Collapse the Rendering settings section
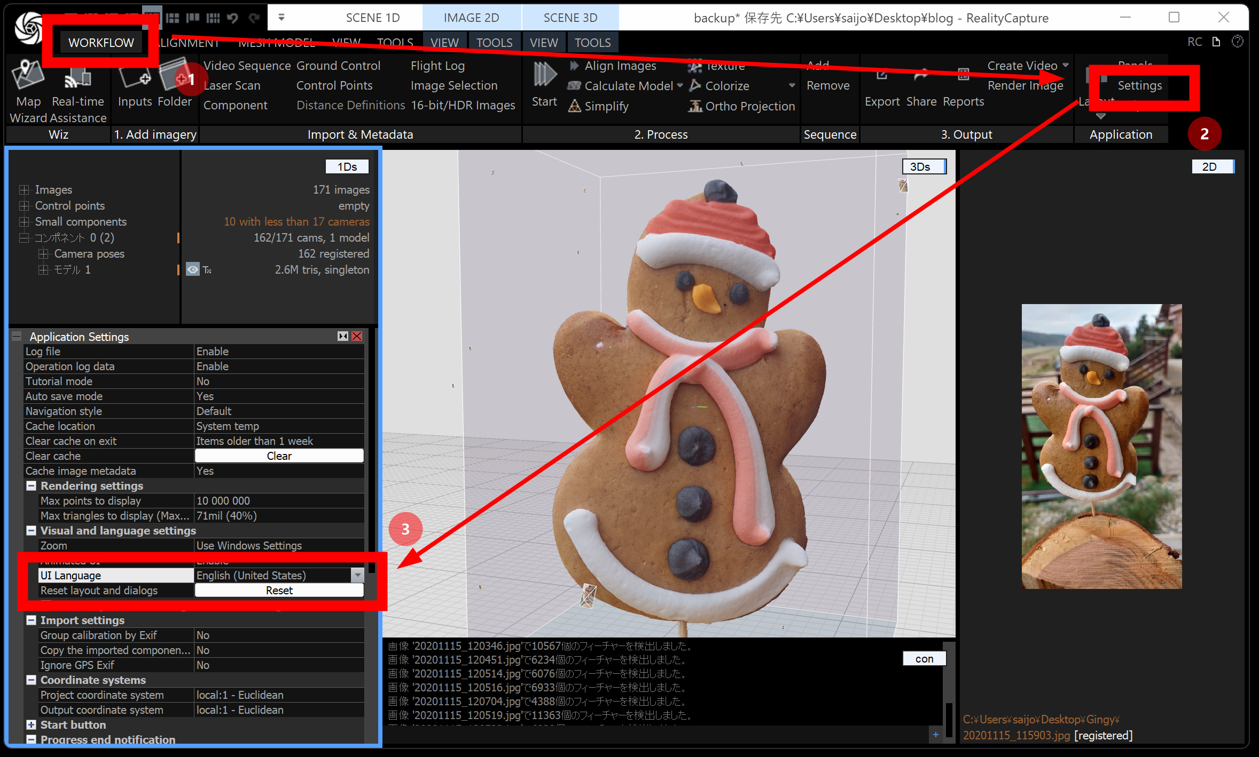The width and height of the screenshot is (1259, 757). tap(32, 486)
